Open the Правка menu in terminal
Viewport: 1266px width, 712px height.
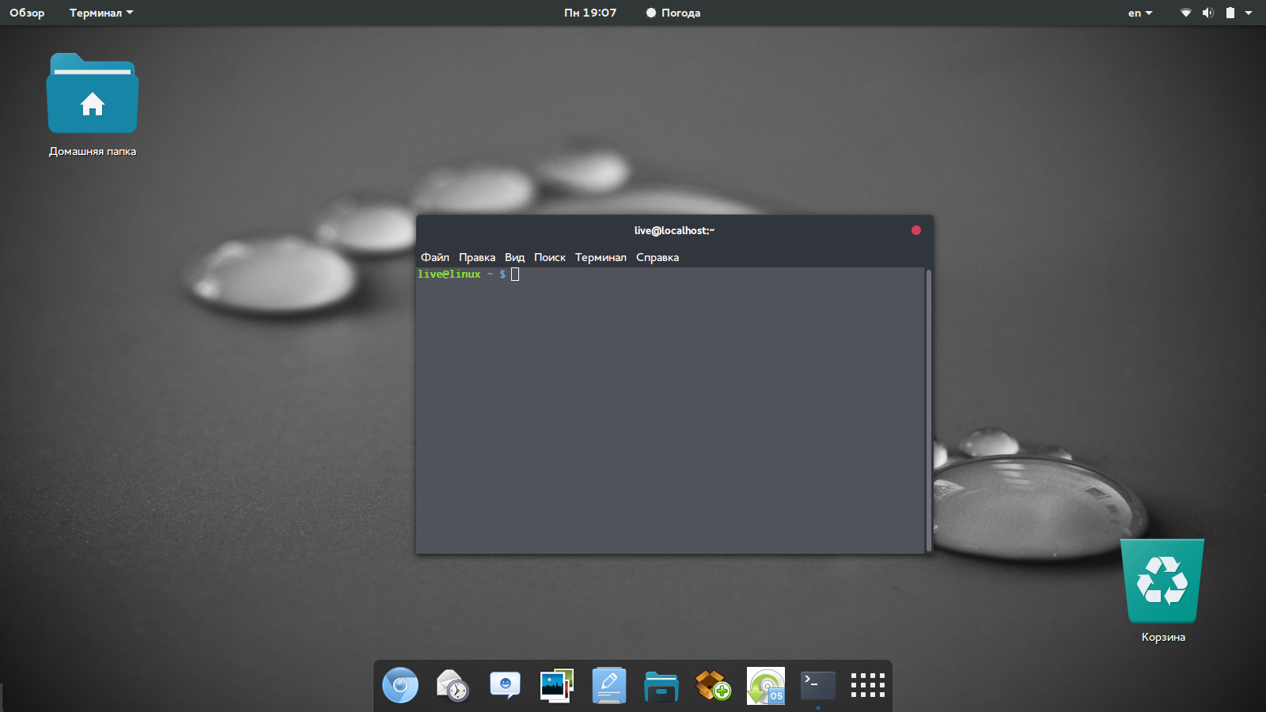tap(476, 257)
